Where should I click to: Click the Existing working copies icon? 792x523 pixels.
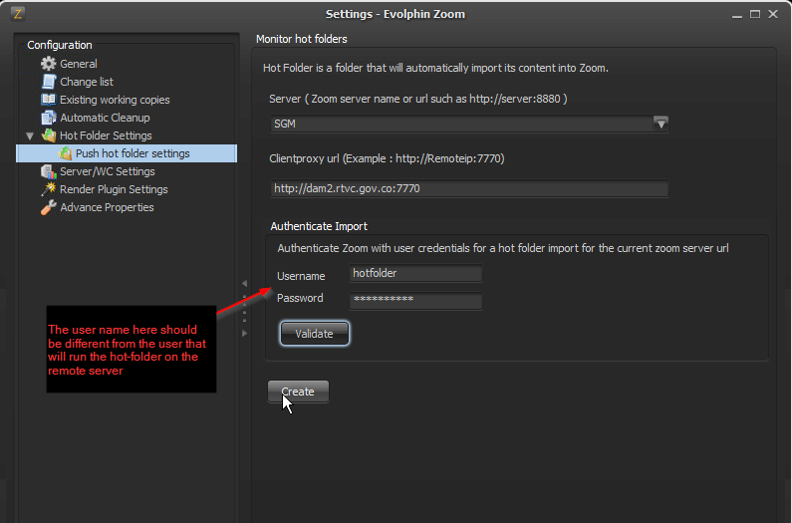pyautogui.click(x=48, y=100)
